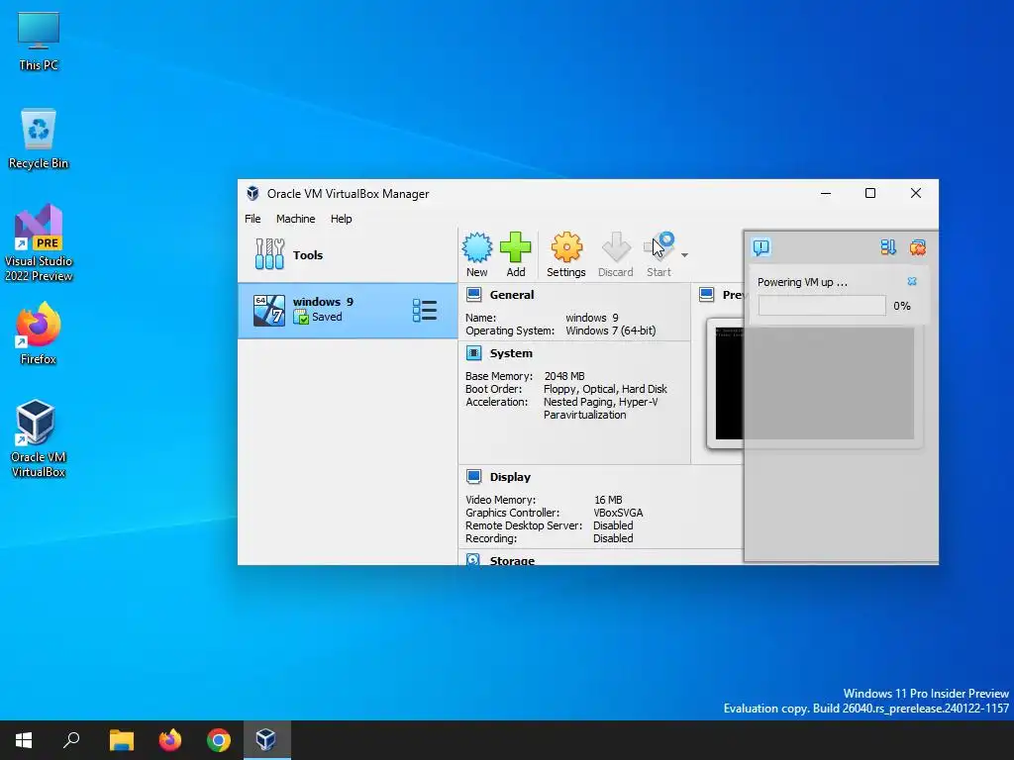Select the windows 9 virtual machine

point(348,310)
